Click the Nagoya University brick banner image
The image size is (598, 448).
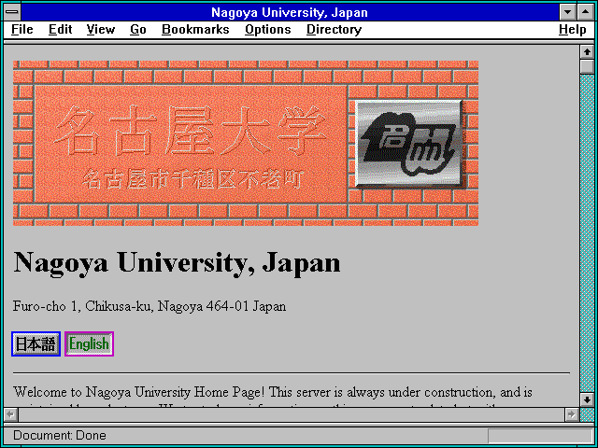coord(246,143)
